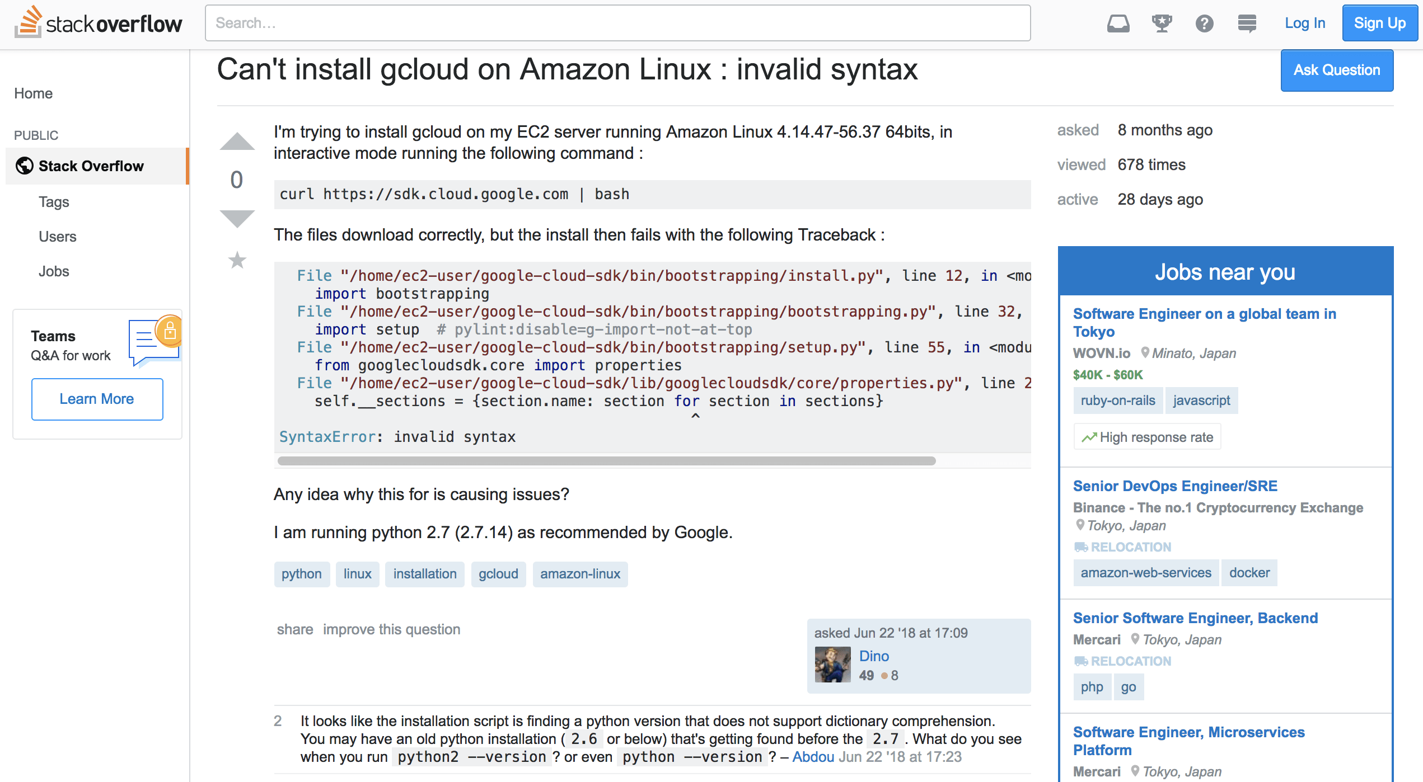
Task: Navigate to Home in sidebar
Action: pos(33,93)
